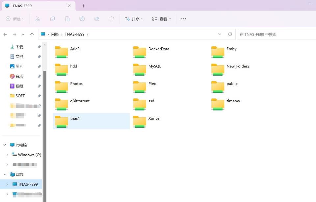Click the Paste clipboard icon
The height and width of the screenshot is (202, 316).
(x=67, y=19)
